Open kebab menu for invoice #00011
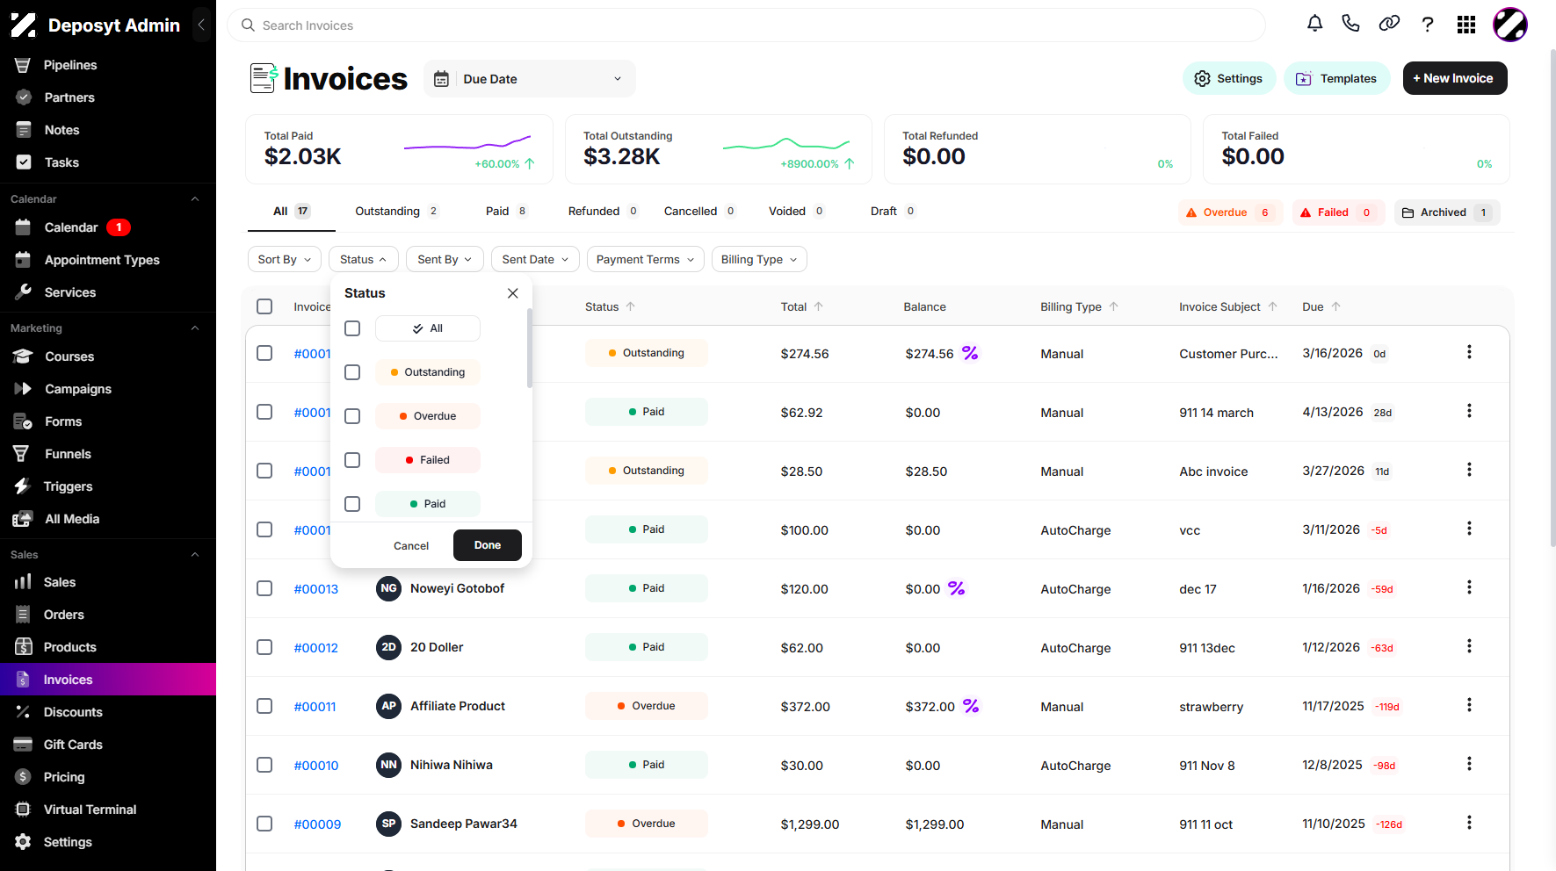The width and height of the screenshot is (1556, 871). (x=1469, y=705)
